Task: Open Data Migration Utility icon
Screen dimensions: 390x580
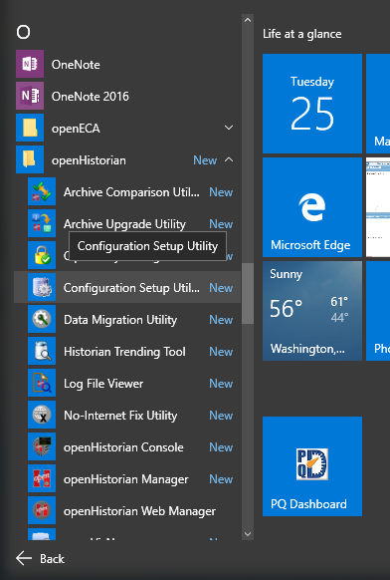Action: tap(42, 319)
